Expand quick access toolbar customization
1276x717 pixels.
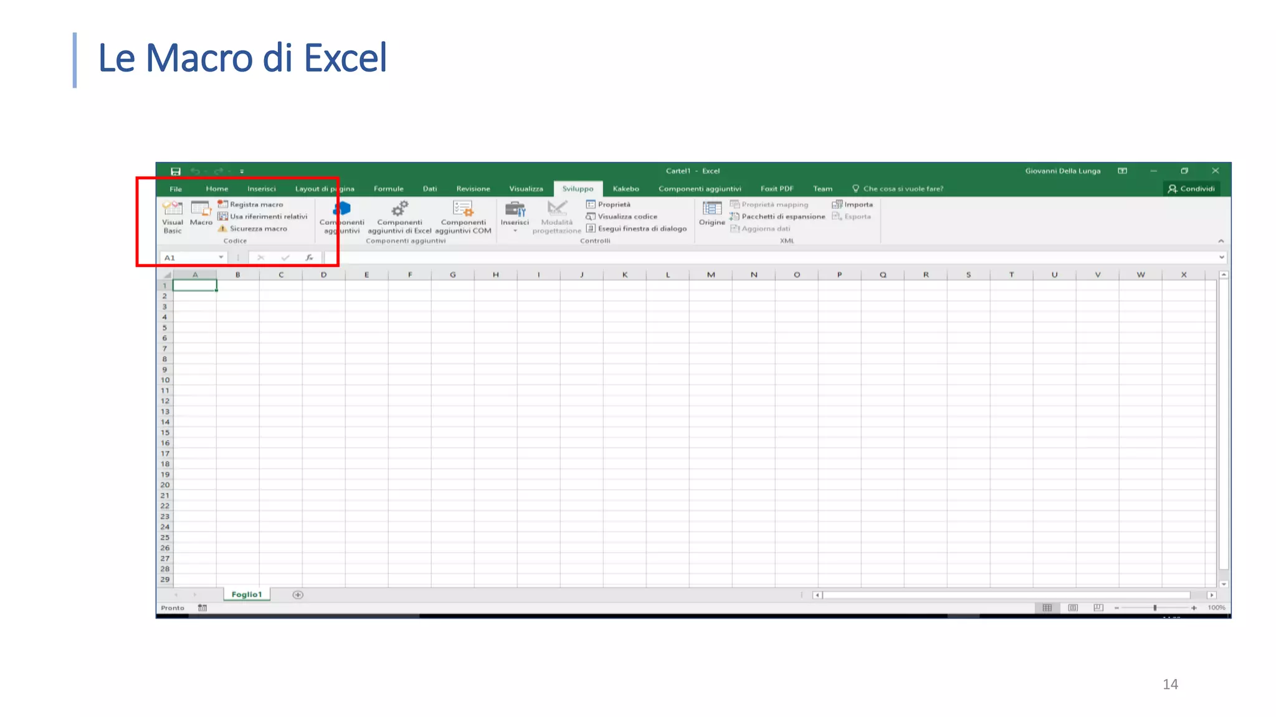click(242, 171)
